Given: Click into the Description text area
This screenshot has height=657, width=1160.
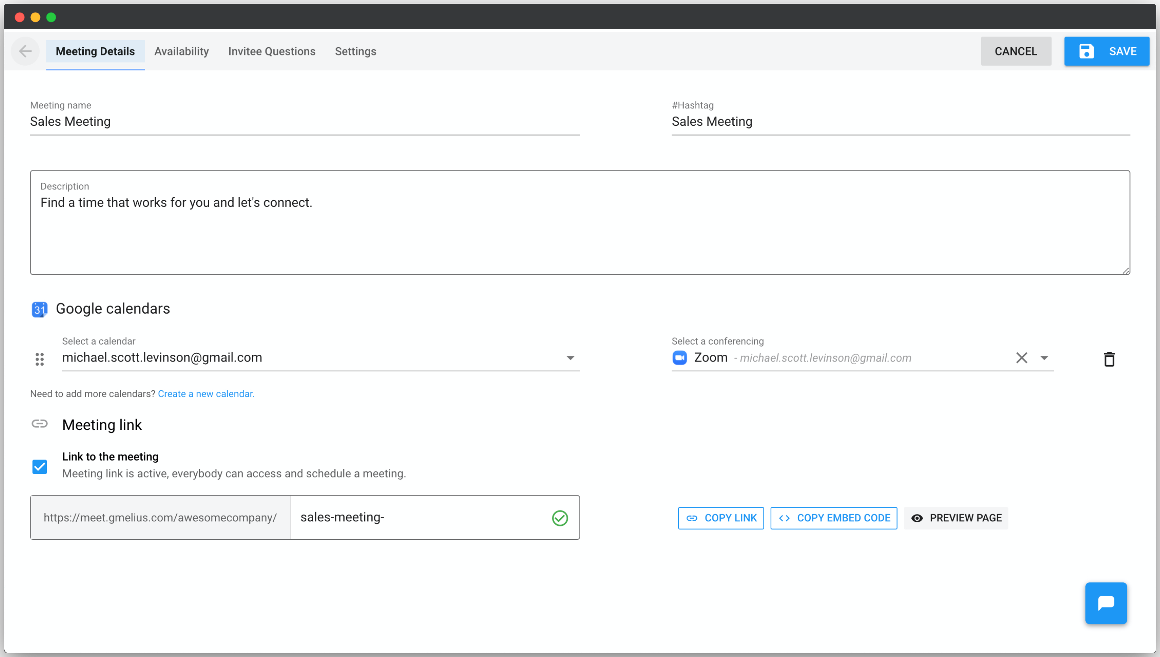Looking at the screenshot, I should pyautogui.click(x=580, y=222).
